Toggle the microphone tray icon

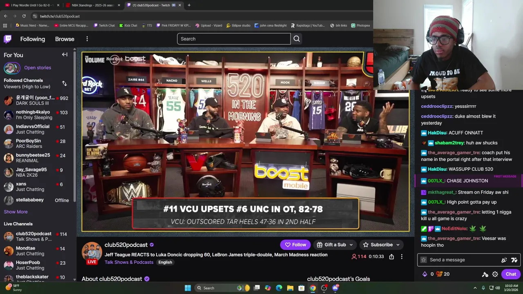[x=483, y=288]
